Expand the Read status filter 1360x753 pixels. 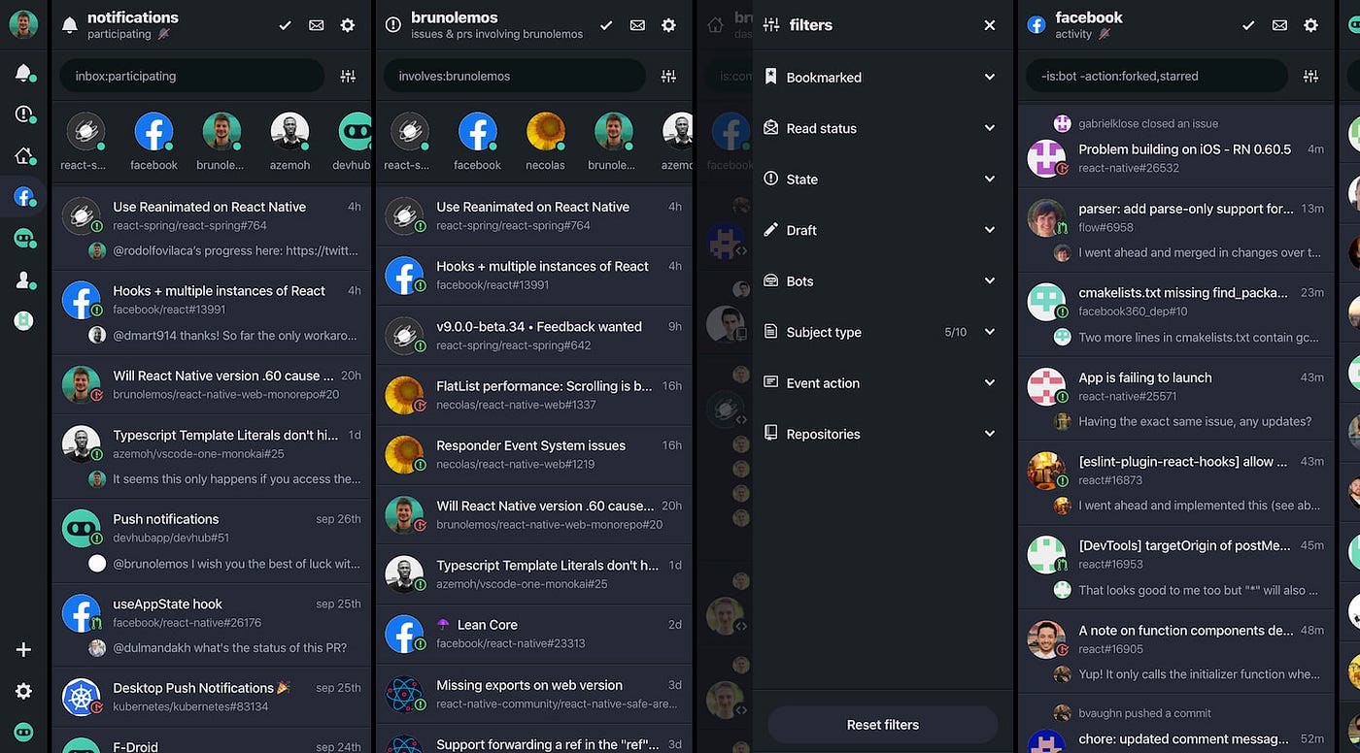point(882,128)
